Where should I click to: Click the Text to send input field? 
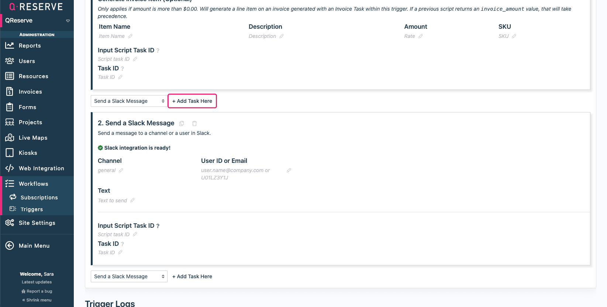tap(112, 200)
